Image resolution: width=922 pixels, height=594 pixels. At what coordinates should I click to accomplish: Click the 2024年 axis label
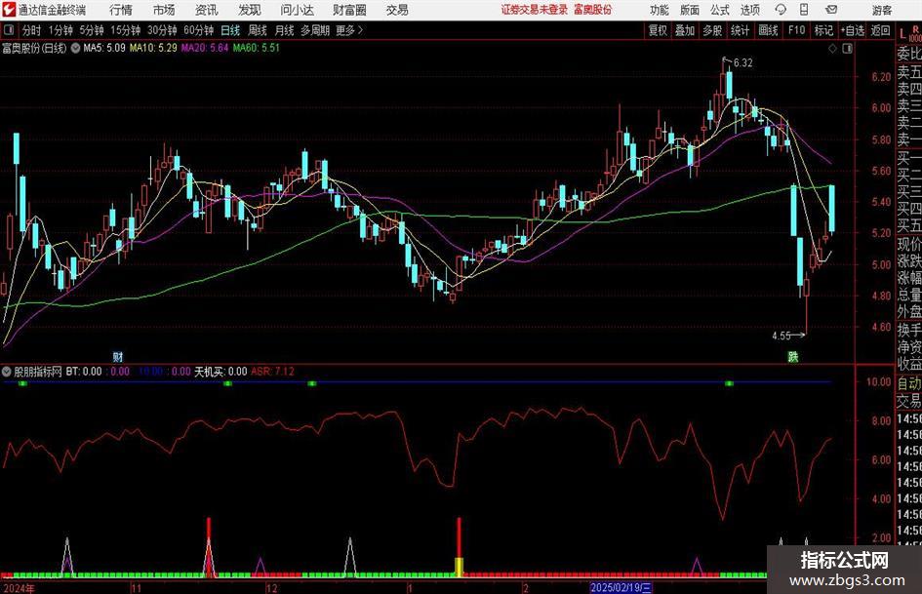pos(19,588)
